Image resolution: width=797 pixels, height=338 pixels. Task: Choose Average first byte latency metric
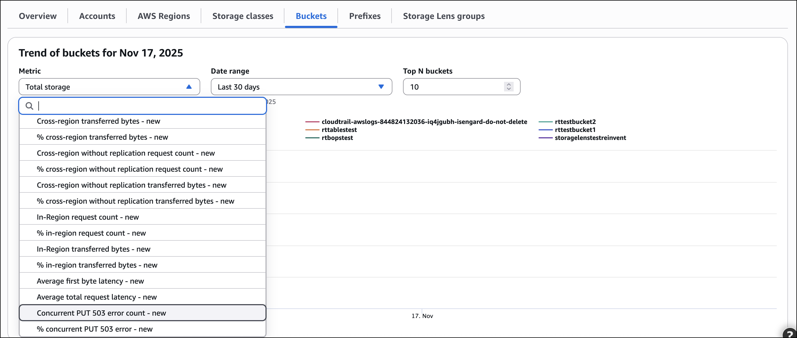click(90, 281)
